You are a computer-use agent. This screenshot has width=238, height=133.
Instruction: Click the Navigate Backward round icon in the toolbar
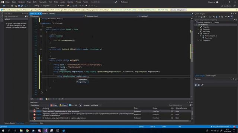(x=4, y=6)
